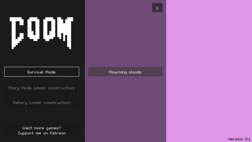This screenshot has width=252, height=142.
Task: Click the dripping M in COOM logo
Action: click(65, 31)
